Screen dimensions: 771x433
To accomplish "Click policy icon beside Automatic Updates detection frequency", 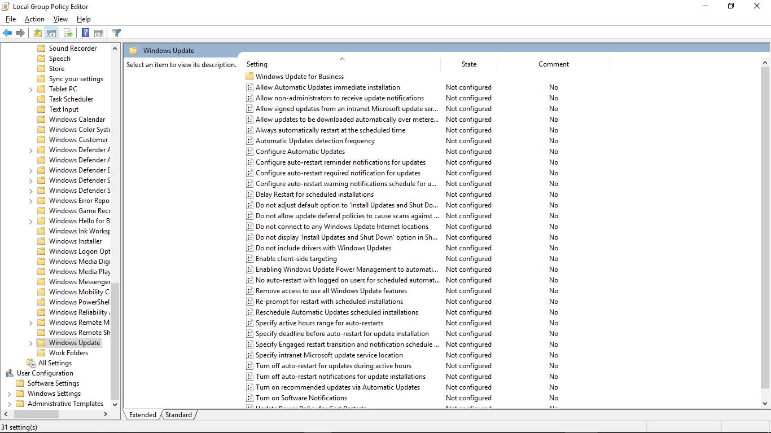I will tap(249, 141).
